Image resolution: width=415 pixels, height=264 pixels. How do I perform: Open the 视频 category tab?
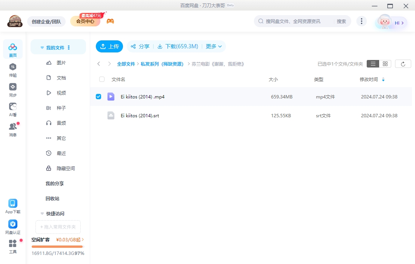(61, 93)
